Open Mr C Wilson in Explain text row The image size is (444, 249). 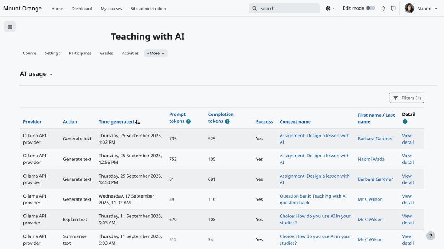pyautogui.click(x=370, y=219)
